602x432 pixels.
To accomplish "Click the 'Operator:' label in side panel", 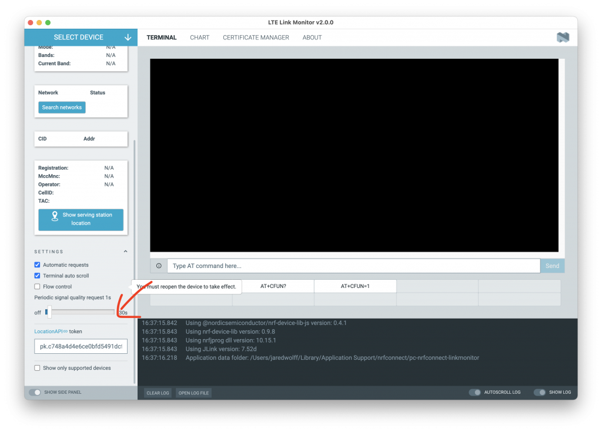I will [49, 185].
